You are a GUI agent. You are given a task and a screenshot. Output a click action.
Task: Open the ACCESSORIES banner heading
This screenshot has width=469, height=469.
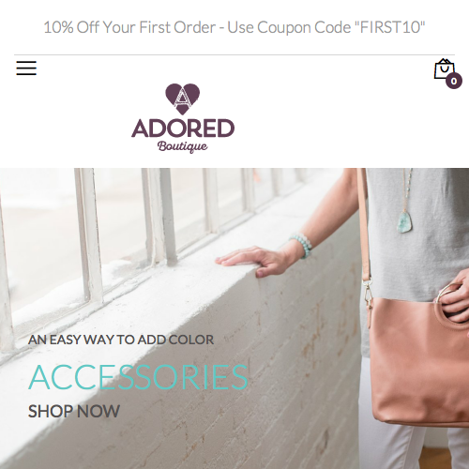(x=139, y=377)
